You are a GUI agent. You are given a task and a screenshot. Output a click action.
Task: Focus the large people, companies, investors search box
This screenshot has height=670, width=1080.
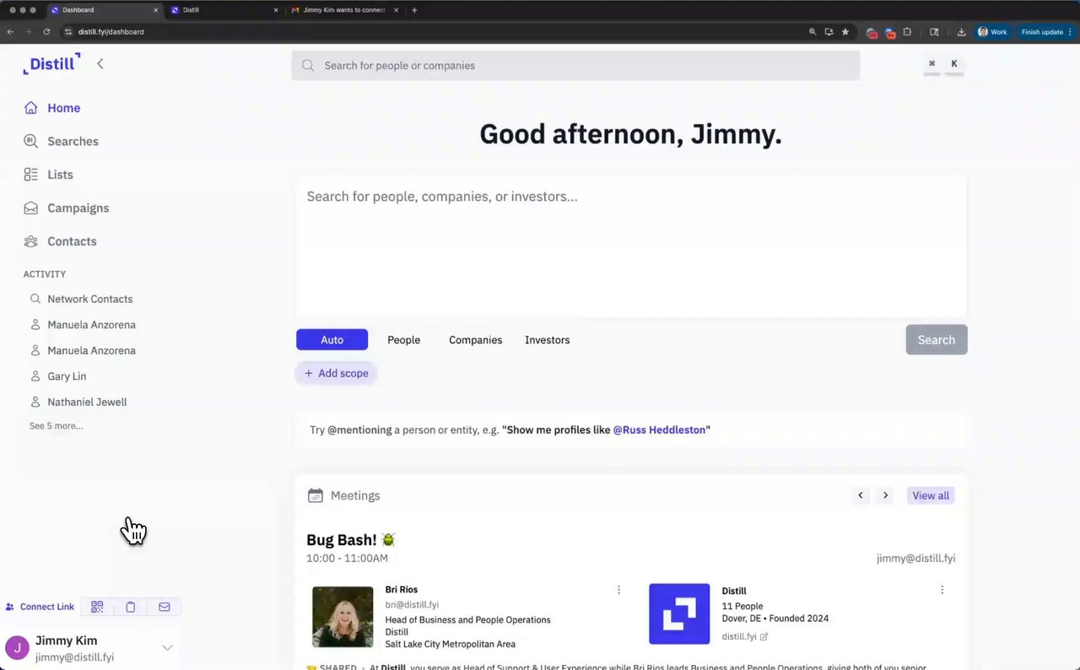(631, 246)
